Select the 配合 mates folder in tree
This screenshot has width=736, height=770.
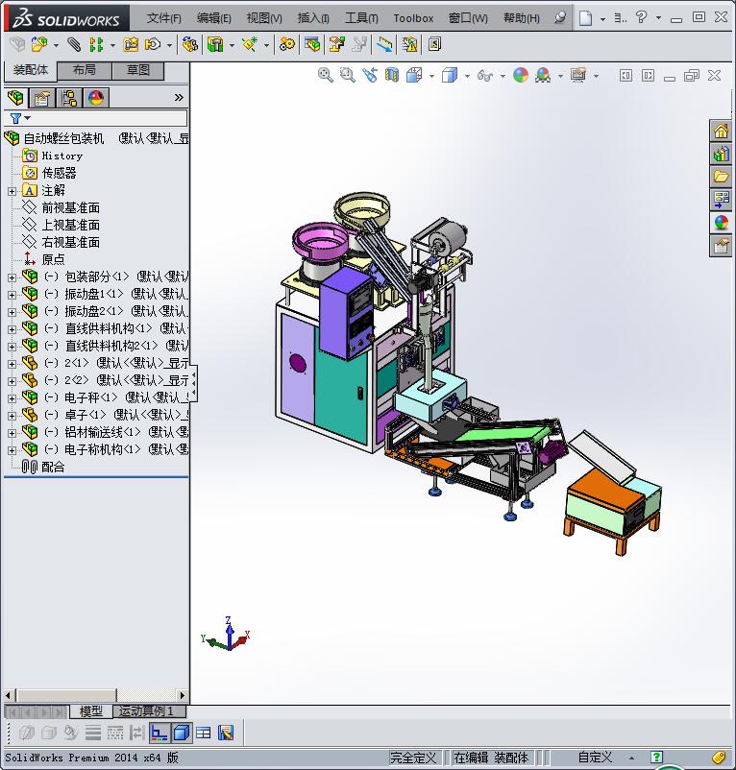53,467
